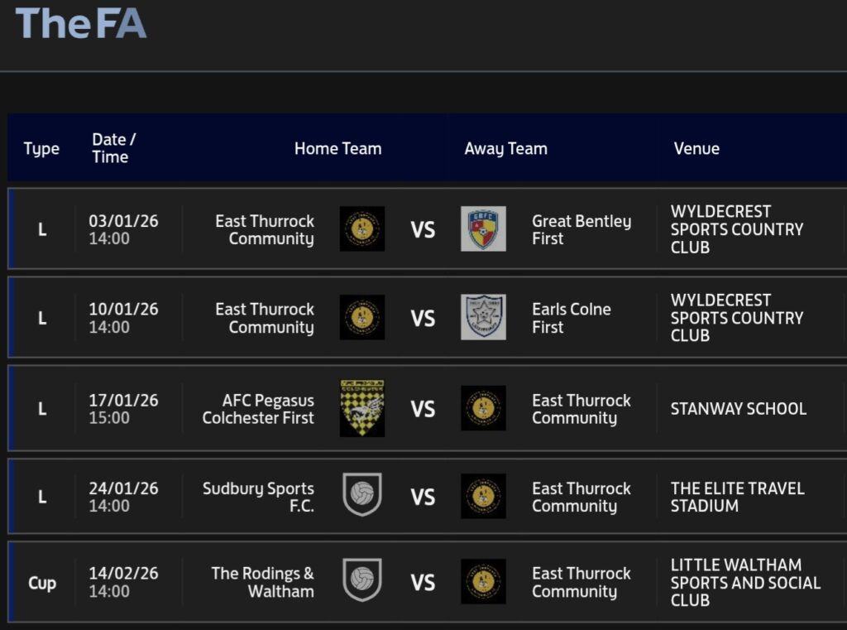Viewport: 847px width, 630px height.
Task: Click East Thurrock crest in 17/01/26 fixture
Action: click(483, 408)
